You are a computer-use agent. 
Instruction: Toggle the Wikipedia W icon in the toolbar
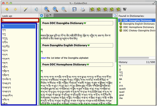coord(124,10)
